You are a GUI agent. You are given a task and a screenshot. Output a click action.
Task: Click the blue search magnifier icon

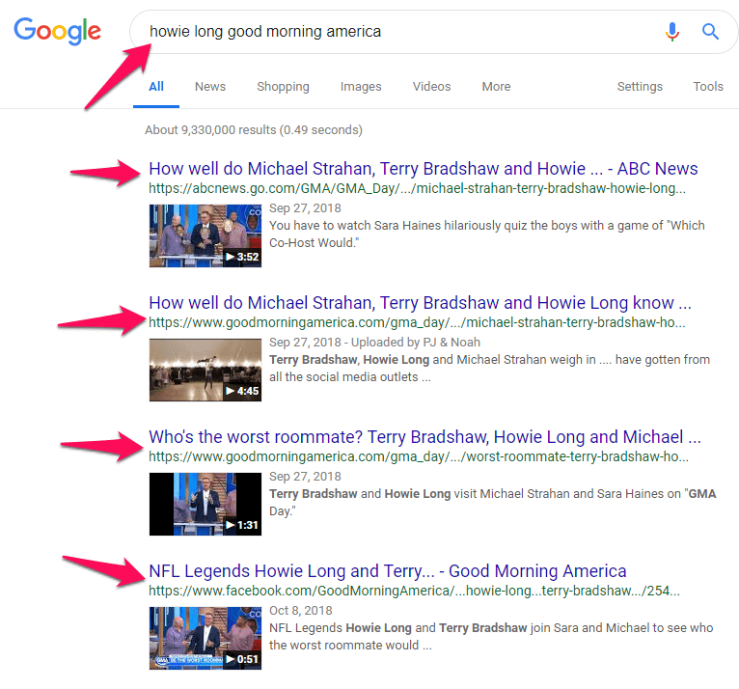pyautogui.click(x=710, y=32)
